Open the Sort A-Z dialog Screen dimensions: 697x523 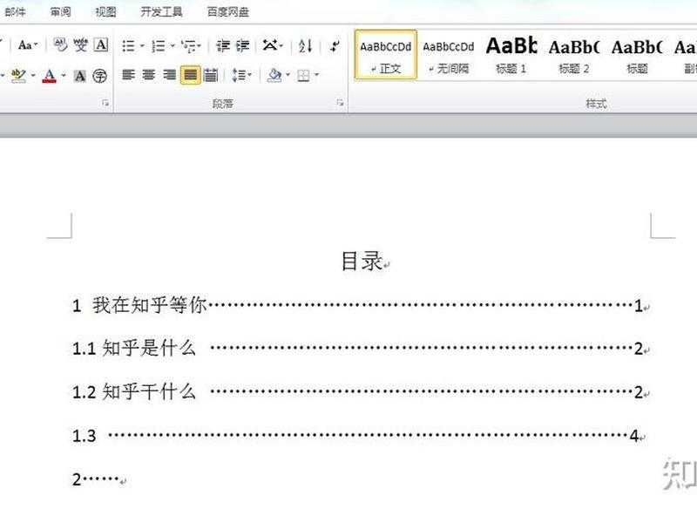[x=305, y=45]
